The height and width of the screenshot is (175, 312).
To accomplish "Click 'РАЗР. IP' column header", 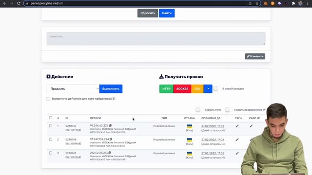I will tap(254, 118).
